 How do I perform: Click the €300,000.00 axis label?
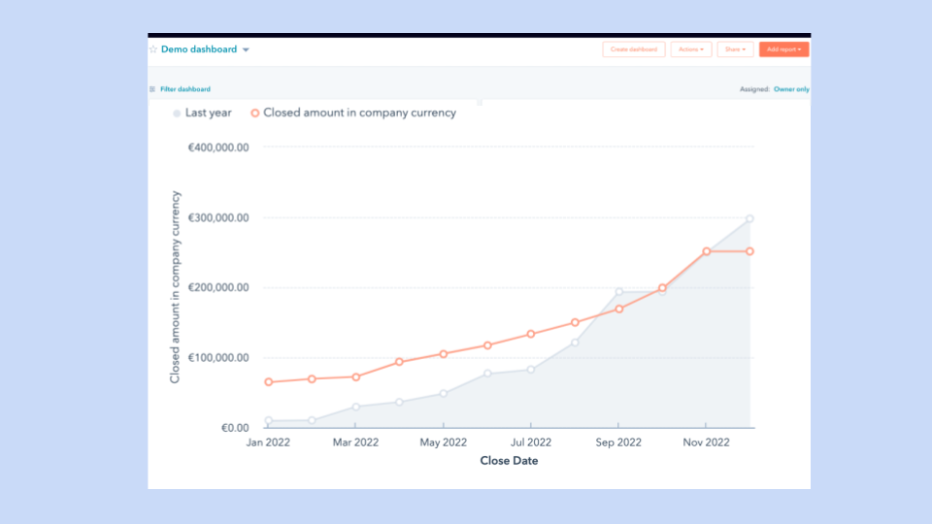[x=218, y=218]
